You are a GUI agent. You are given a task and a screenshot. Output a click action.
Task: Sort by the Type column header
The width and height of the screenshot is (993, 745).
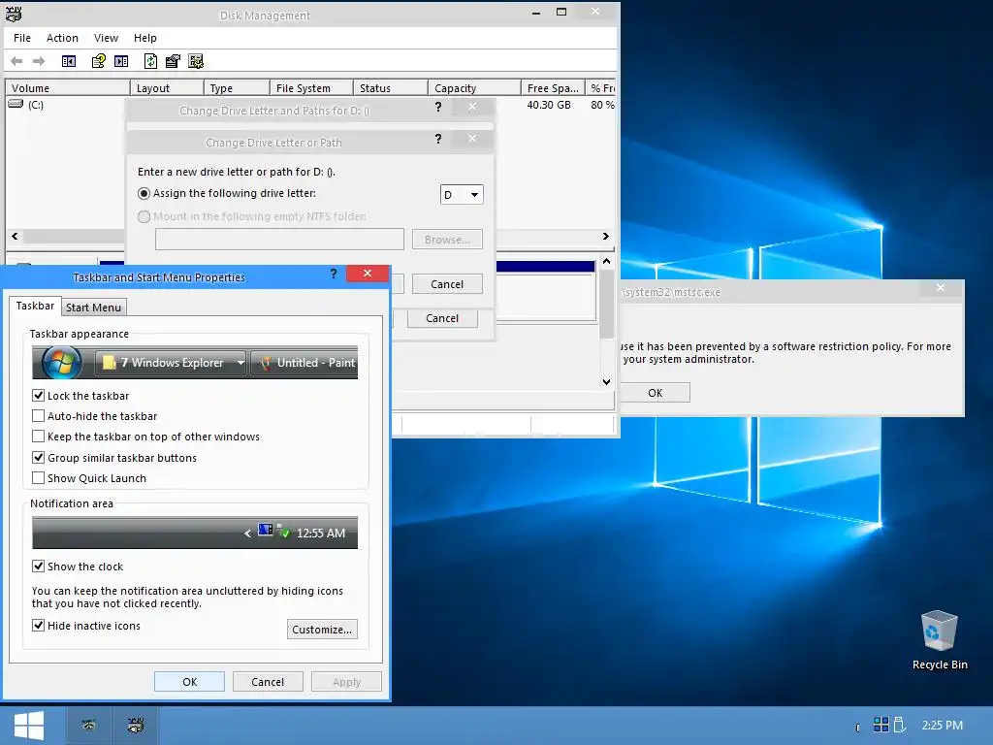(237, 88)
